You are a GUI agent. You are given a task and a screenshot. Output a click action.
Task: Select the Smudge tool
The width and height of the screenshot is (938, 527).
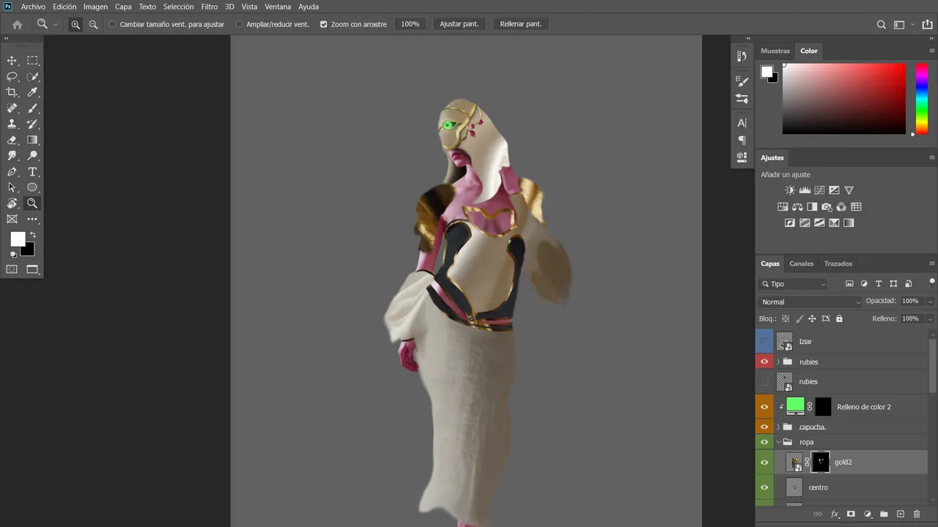click(x=12, y=156)
